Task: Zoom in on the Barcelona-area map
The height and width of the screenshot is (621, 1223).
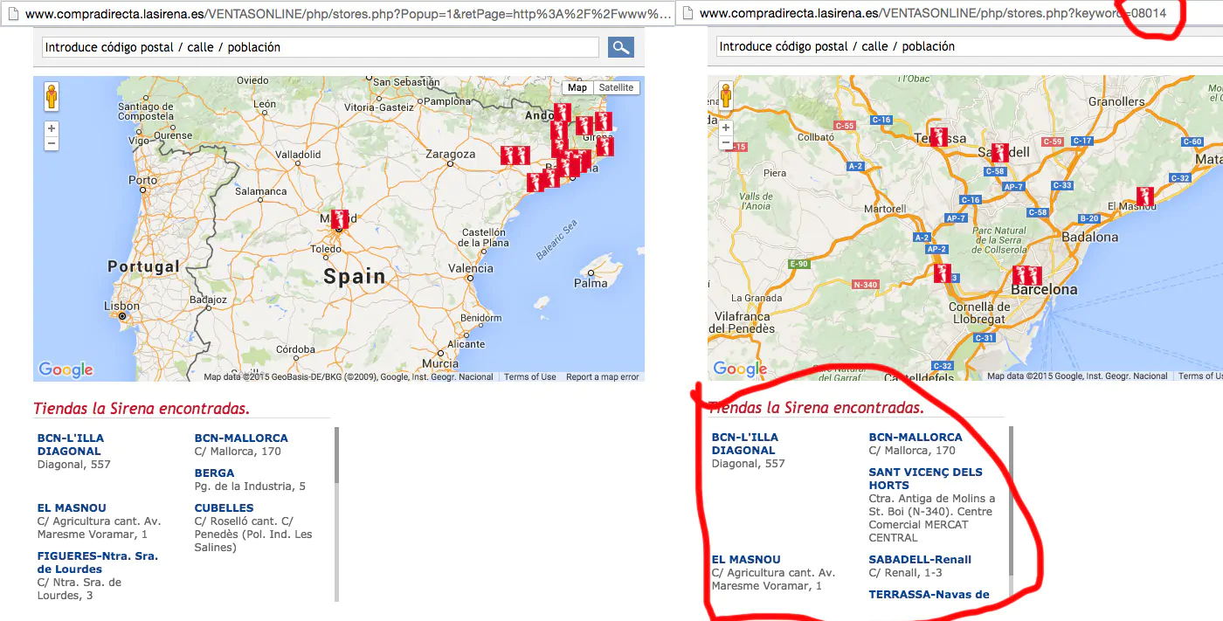Action: (726, 128)
